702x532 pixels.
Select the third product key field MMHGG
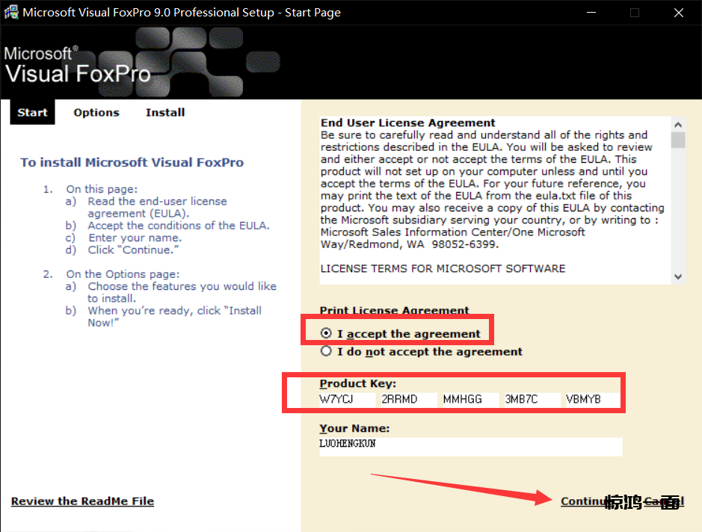469,400
